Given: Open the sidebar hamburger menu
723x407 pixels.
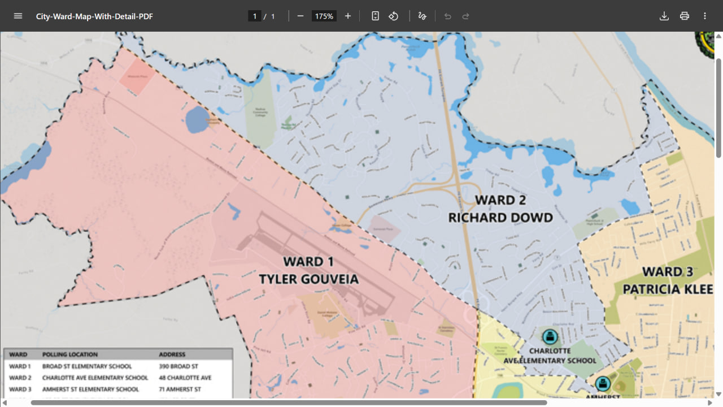Looking at the screenshot, I should point(18,16).
